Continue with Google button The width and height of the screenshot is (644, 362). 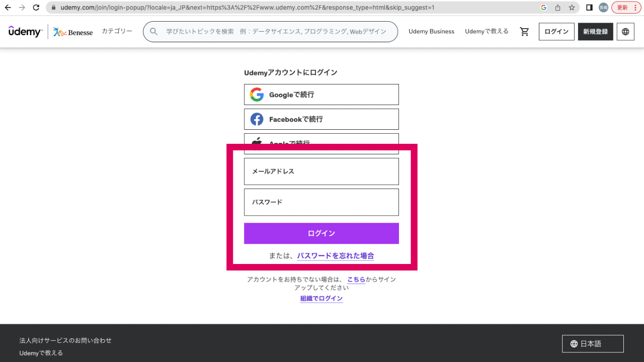coord(321,95)
